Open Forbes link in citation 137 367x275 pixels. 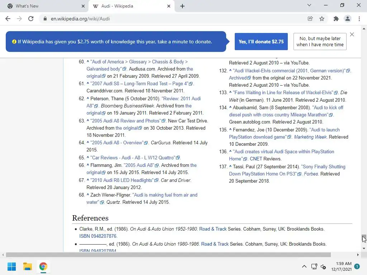(x=311, y=174)
